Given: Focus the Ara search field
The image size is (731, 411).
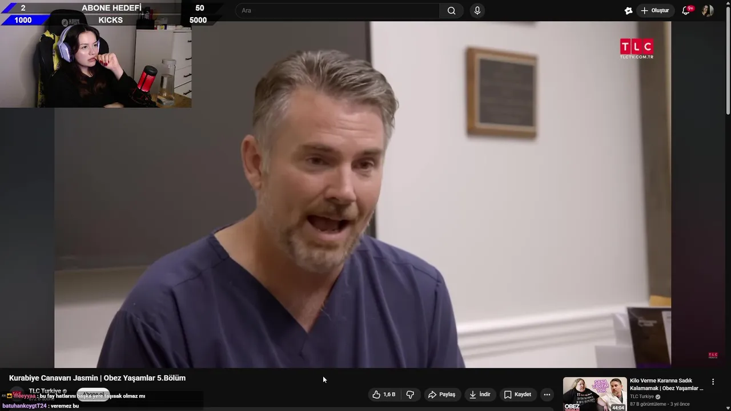Looking at the screenshot, I should [x=338, y=10].
